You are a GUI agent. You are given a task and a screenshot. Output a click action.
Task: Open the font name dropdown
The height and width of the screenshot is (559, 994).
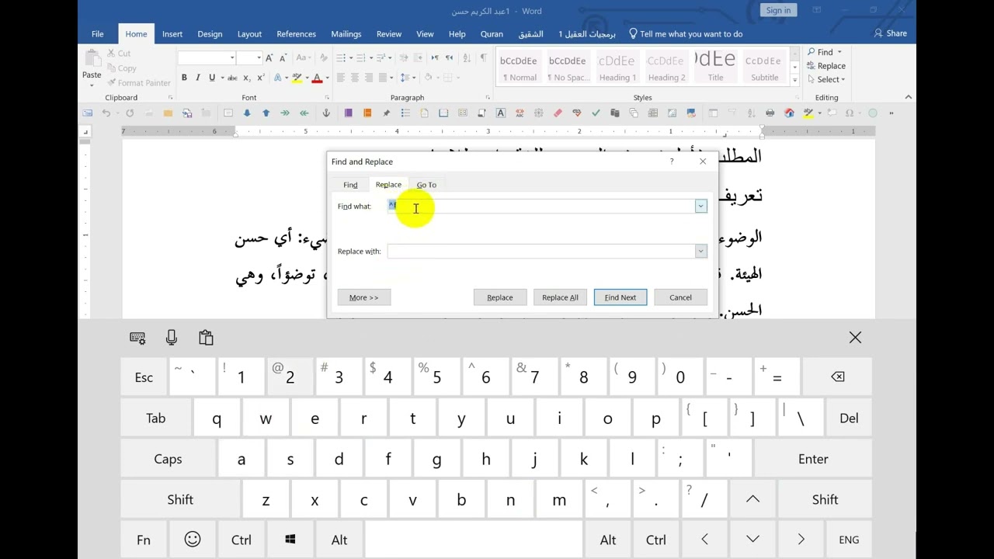(x=231, y=58)
